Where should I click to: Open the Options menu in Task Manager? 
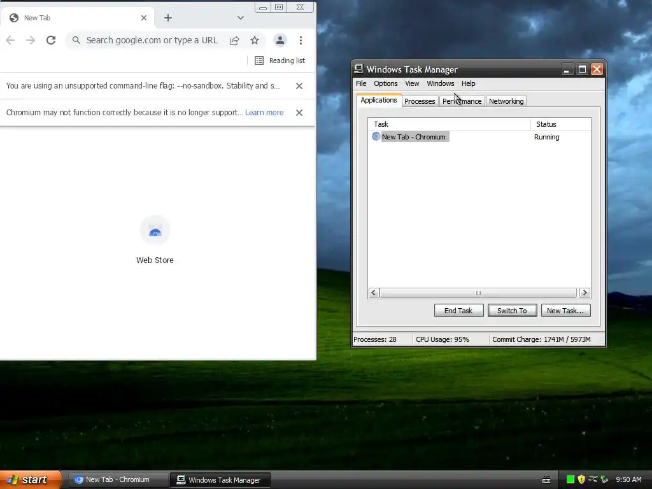click(385, 83)
